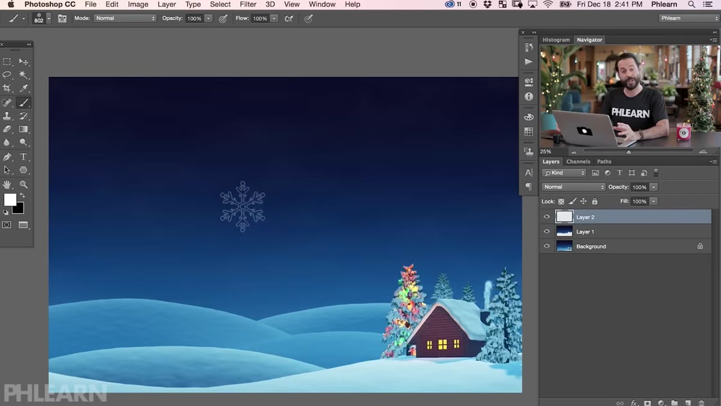
Task: Select the Clone Stamp tool
Action: (7, 116)
